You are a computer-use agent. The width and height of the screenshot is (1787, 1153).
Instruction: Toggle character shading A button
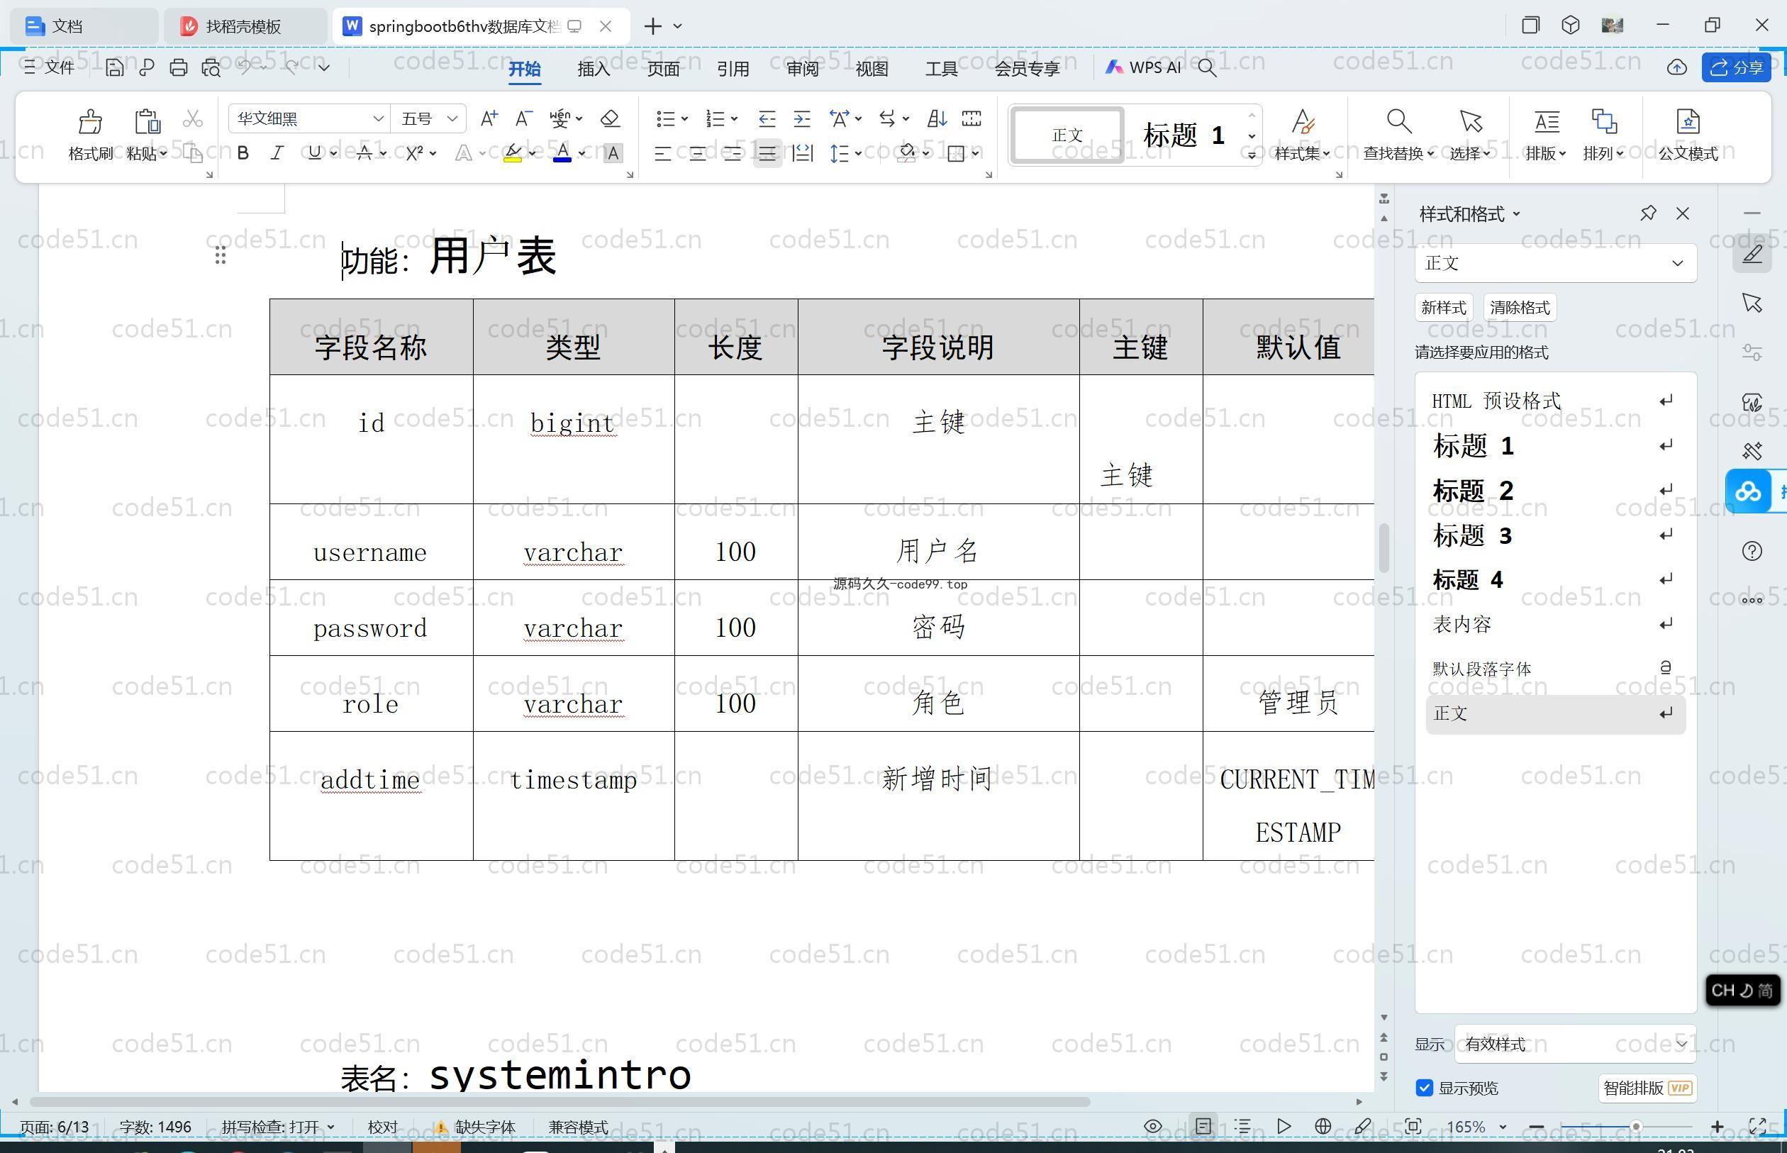[x=613, y=153]
